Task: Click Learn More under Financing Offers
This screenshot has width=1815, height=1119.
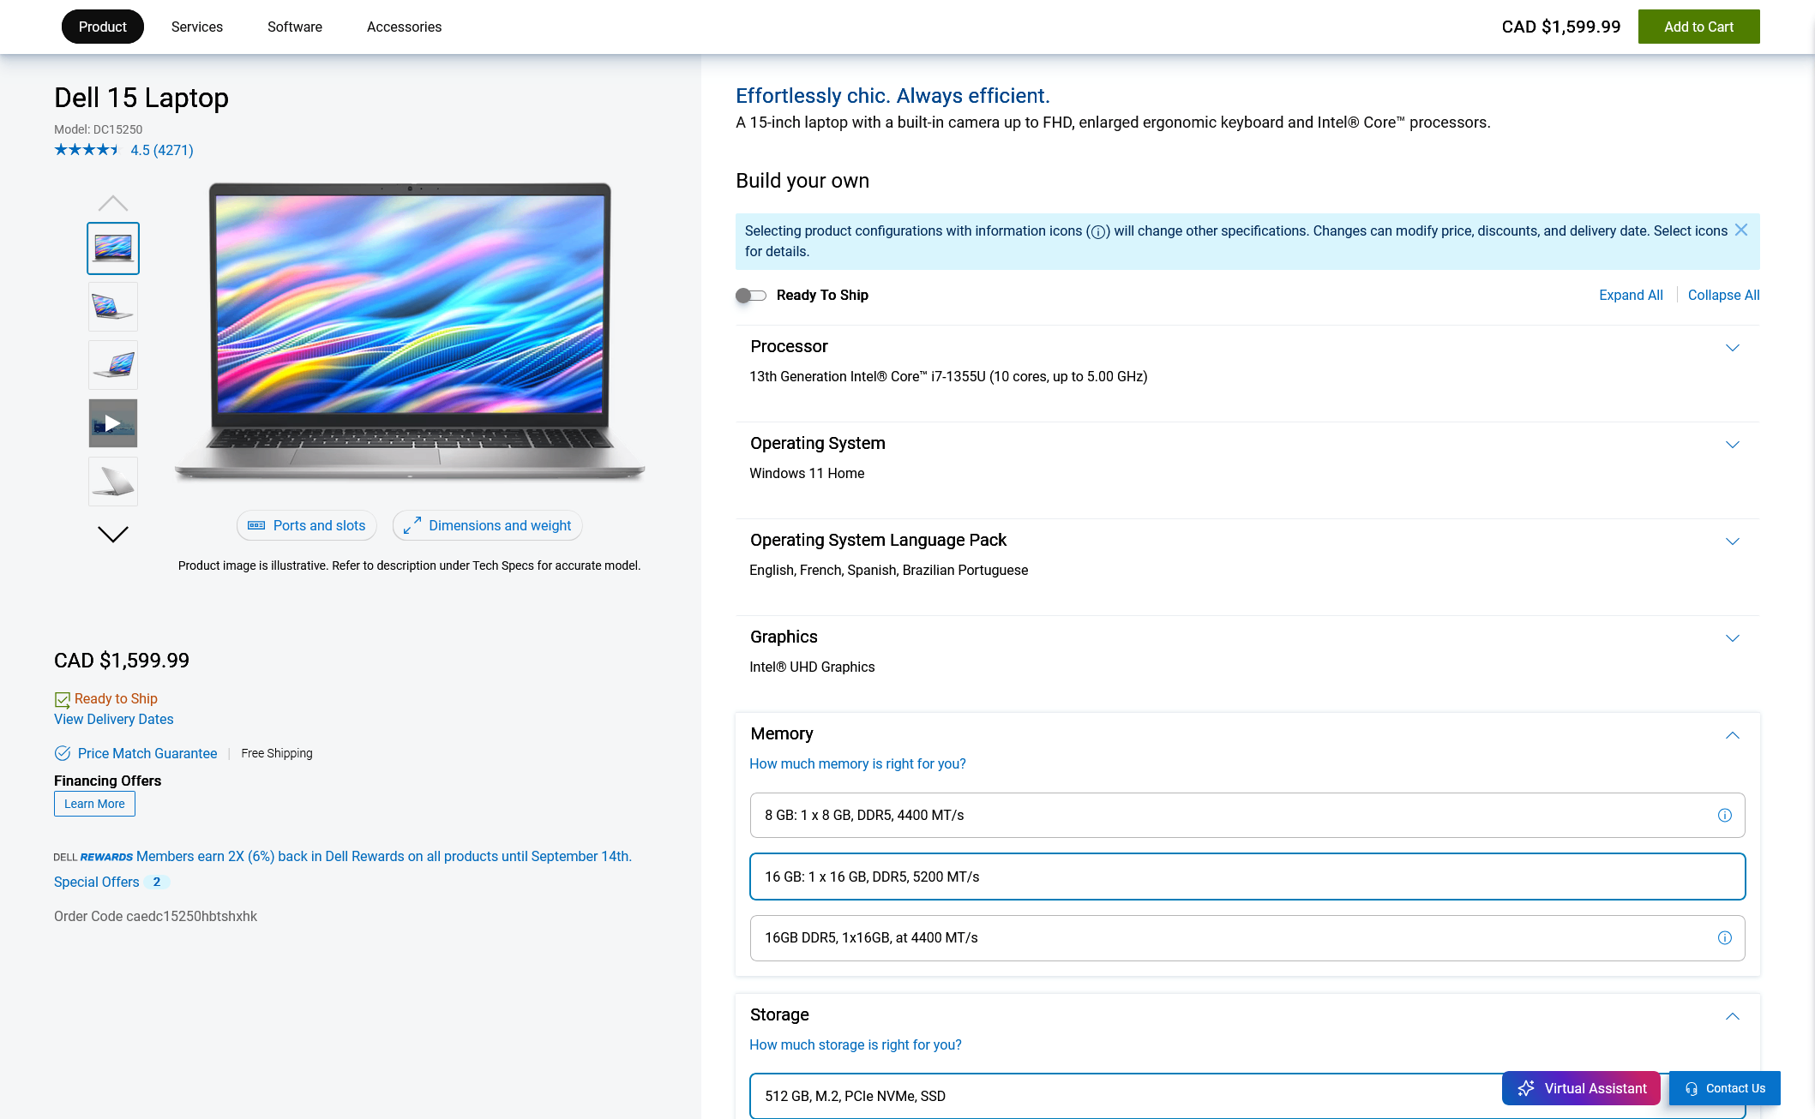Action: point(94,804)
